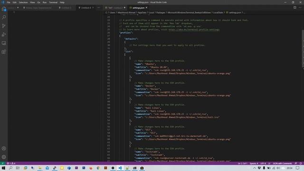Click the "list" key in the editor
This screenshot has width=304, height=171.
click(x=128, y=52)
